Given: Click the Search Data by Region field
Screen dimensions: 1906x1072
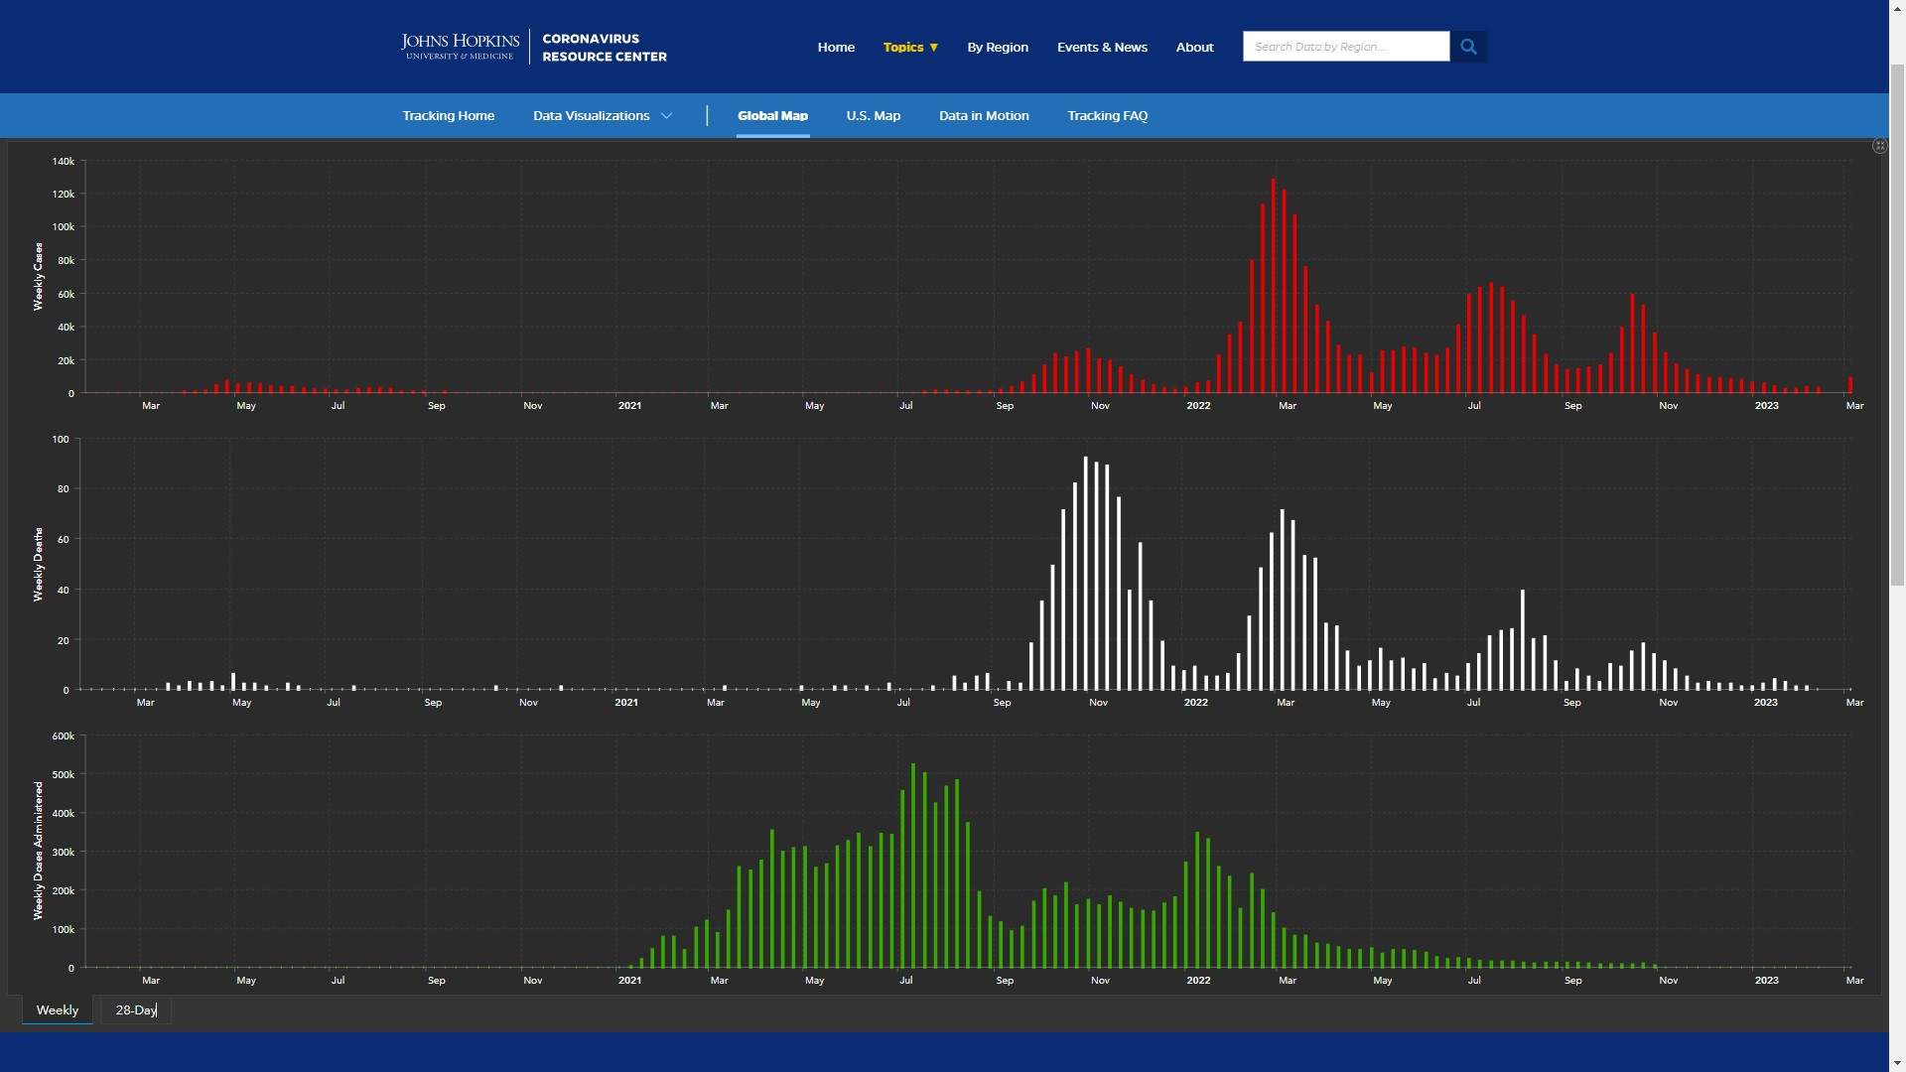Looking at the screenshot, I should [x=1345, y=47].
